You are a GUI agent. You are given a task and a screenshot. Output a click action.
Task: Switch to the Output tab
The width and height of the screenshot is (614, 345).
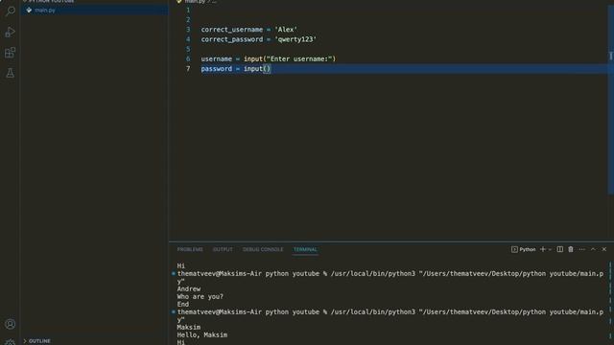(223, 249)
